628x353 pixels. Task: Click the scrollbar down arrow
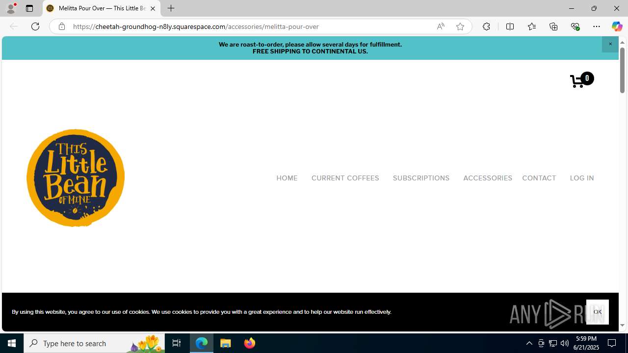point(622,325)
